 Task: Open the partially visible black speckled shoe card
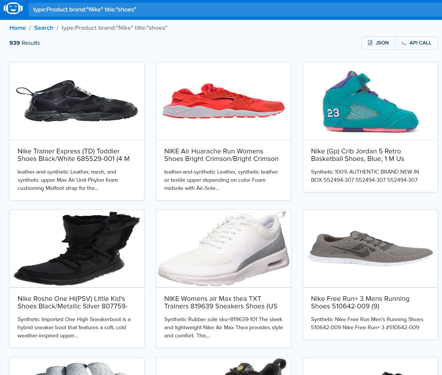224,366
